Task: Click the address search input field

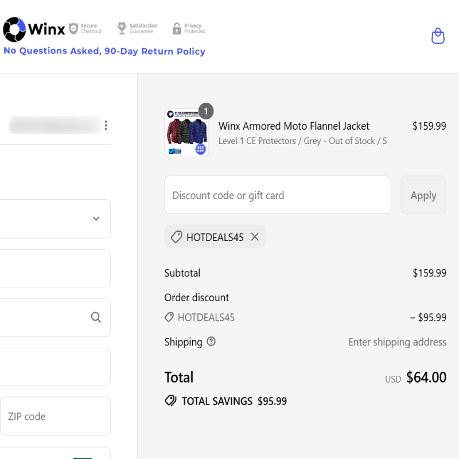Action: [x=55, y=318]
